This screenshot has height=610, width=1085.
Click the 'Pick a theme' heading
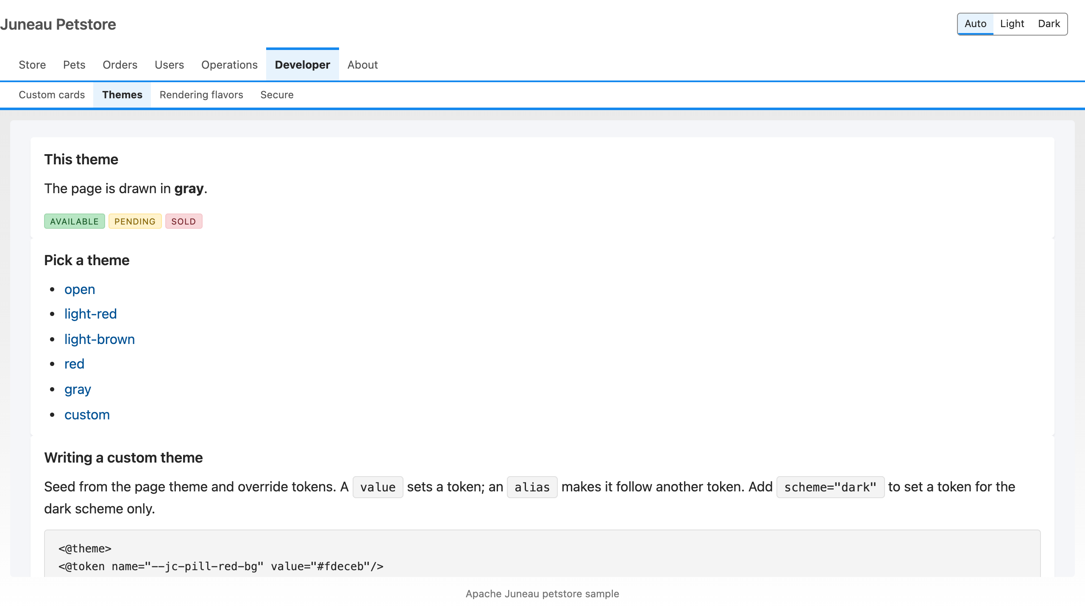tap(87, 261)
